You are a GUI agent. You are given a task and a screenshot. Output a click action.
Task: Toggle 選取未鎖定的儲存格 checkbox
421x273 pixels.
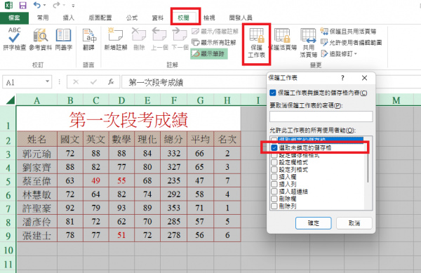pos(274,147)
